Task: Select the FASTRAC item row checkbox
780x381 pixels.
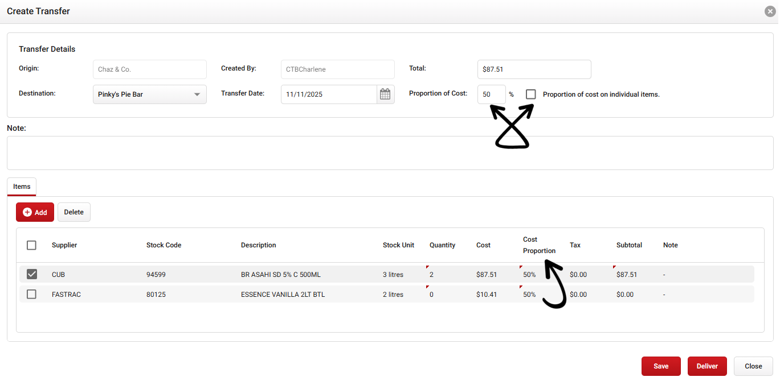Action: pyautogui.click(x=32, y=295)
